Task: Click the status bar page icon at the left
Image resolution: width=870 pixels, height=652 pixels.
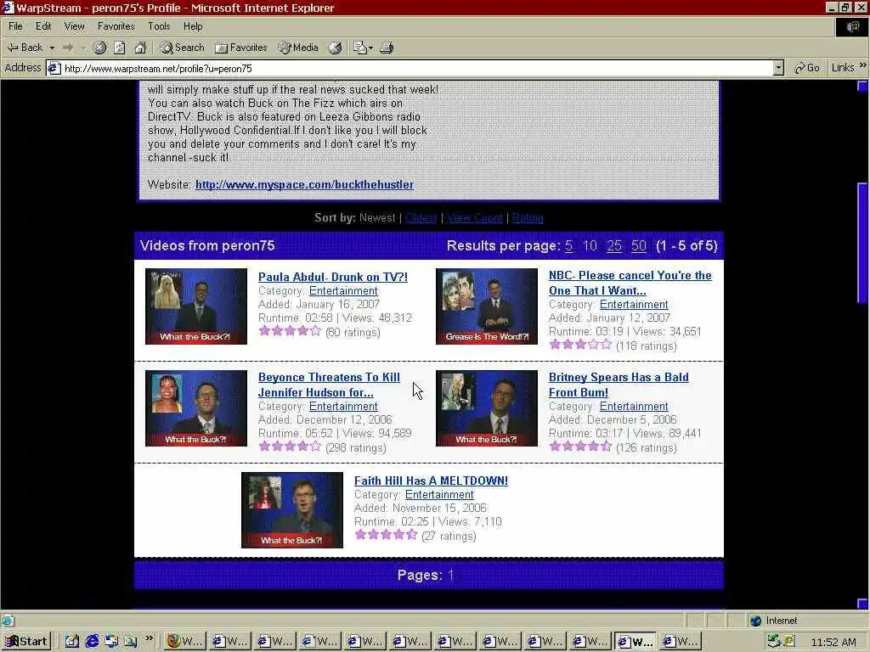Action: tap(7, 621)
